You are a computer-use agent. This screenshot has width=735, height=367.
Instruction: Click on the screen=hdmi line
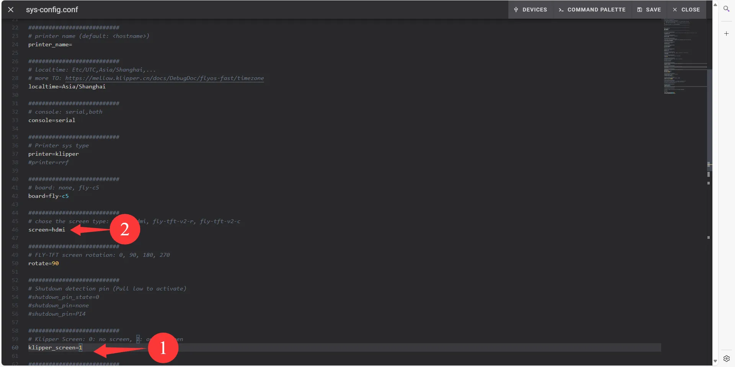pos(47,230)
